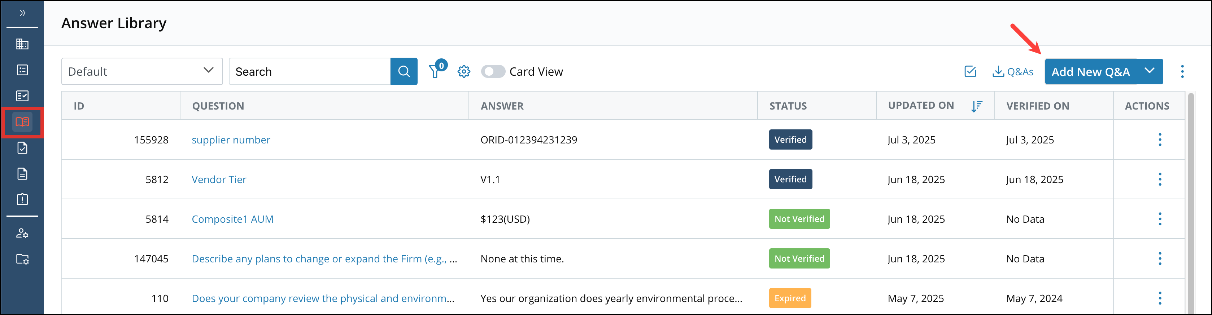The height and width of the screenshot is (315, 1212).
Task: Open the Add New Q&A dropdown arrow
Action: pos(1150,71)
